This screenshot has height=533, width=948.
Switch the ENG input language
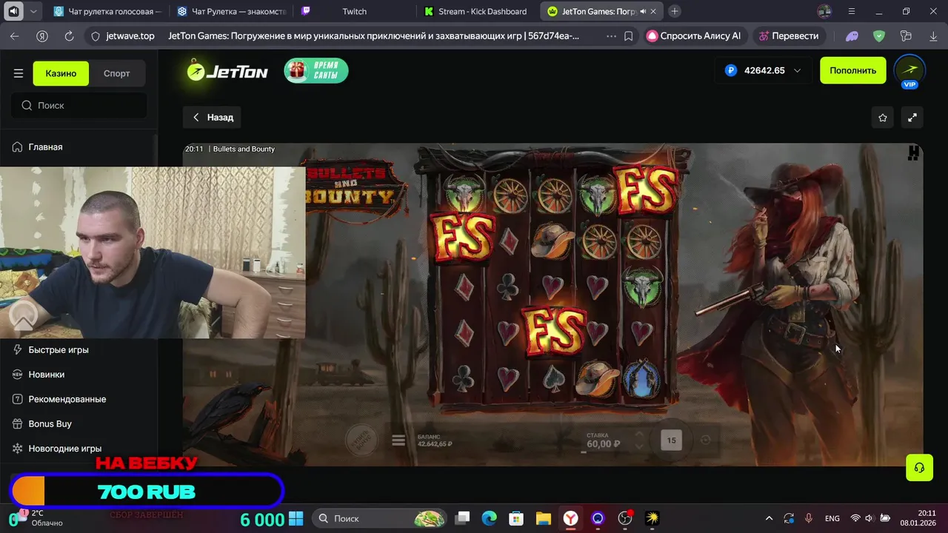point(832,518)
